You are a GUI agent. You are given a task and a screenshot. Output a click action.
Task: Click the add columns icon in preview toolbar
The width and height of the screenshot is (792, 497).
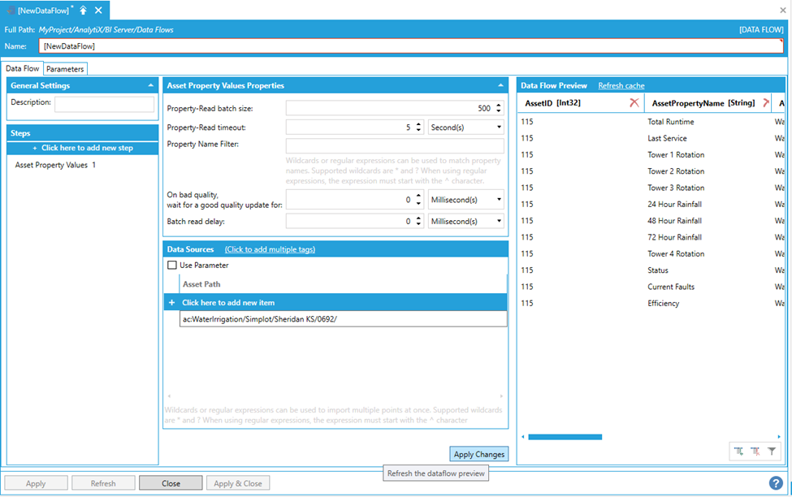738,451
